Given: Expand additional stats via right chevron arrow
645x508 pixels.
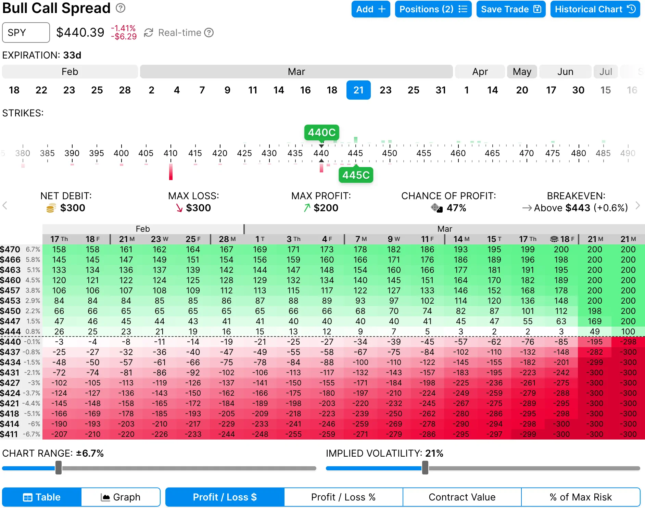Looking at the screenshot, I should (x=637, y=205).
